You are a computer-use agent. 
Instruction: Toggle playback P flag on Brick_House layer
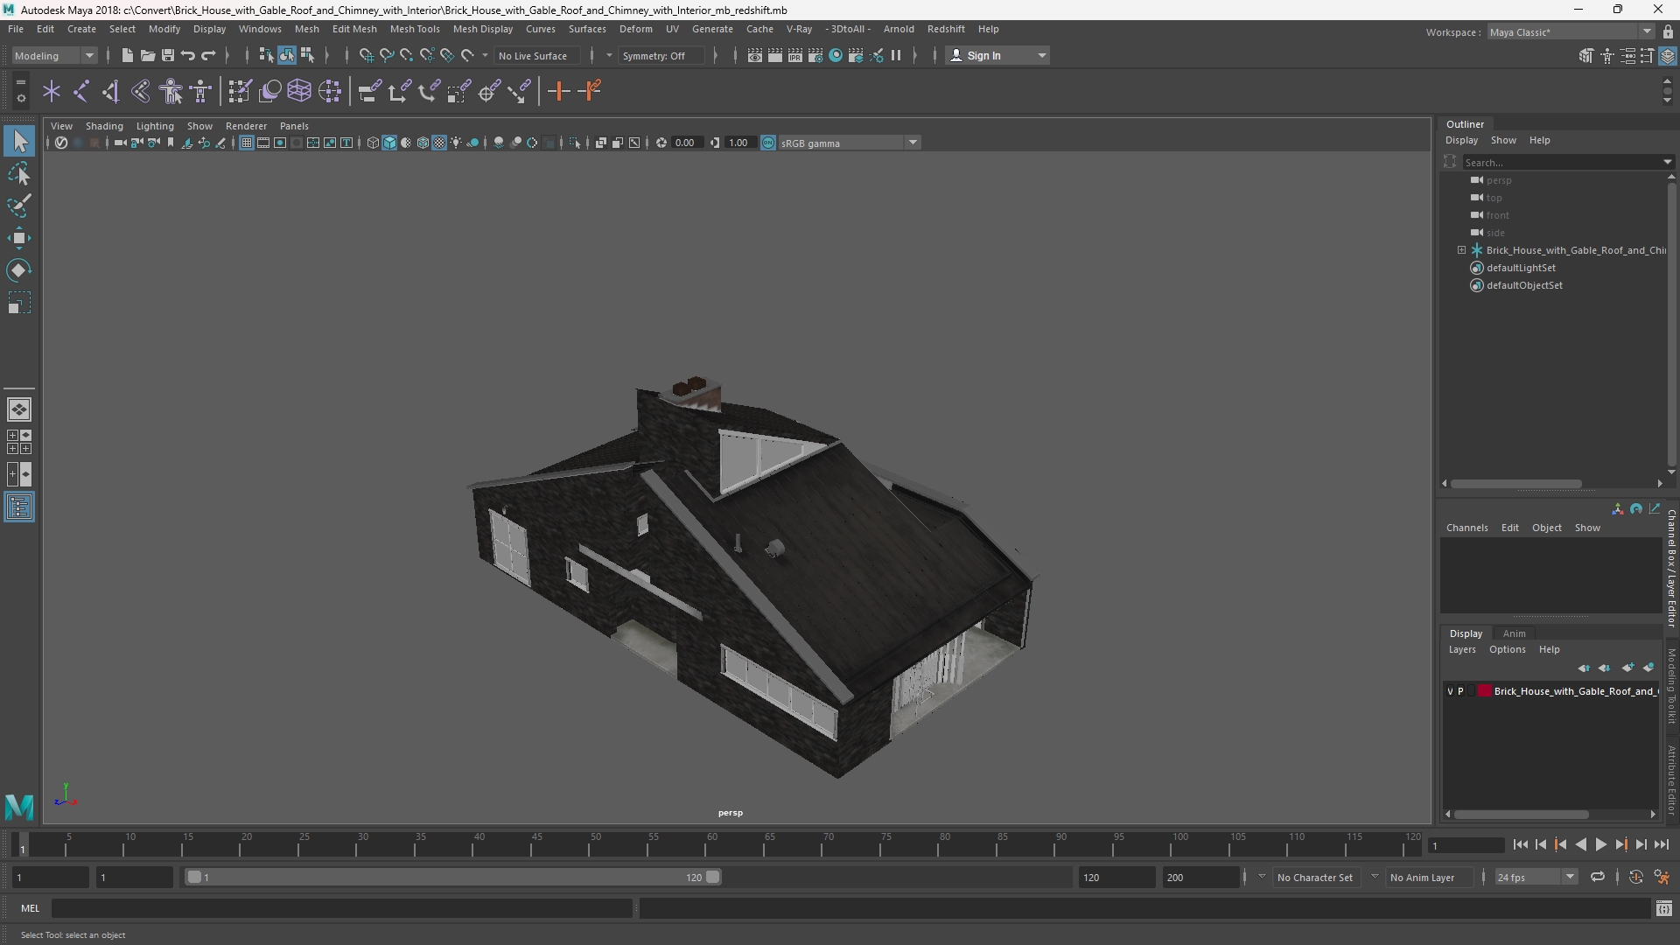(1460, 691)
